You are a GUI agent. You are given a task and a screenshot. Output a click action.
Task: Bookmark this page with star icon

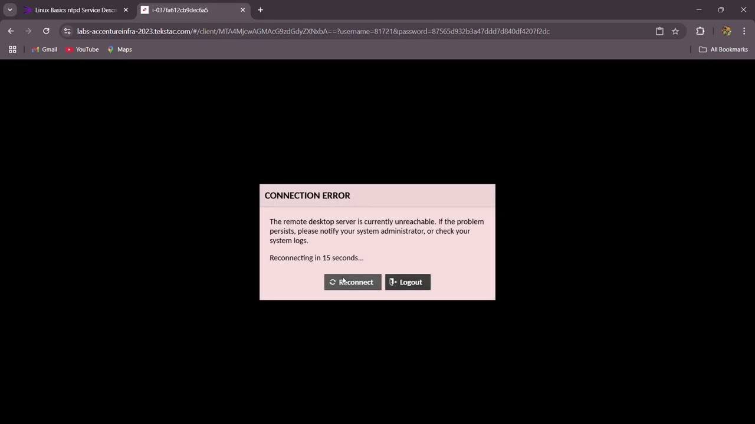pos(675,31)
